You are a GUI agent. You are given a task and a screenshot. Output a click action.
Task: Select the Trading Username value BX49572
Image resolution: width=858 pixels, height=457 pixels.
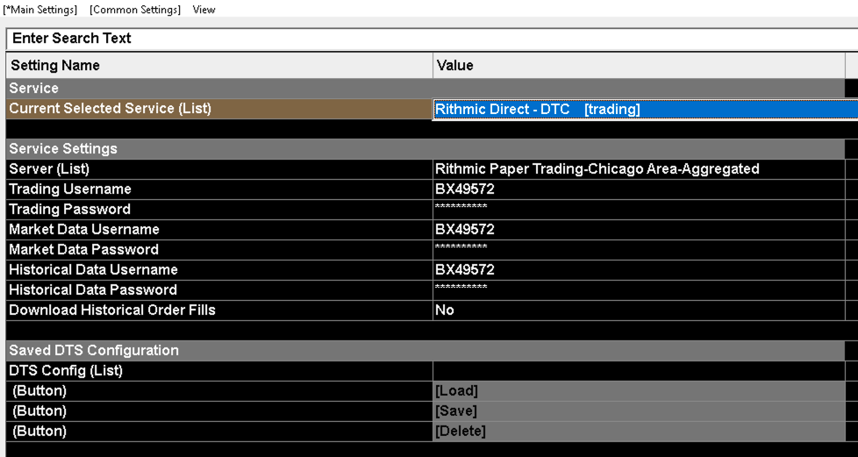click(x=639, y=189)
